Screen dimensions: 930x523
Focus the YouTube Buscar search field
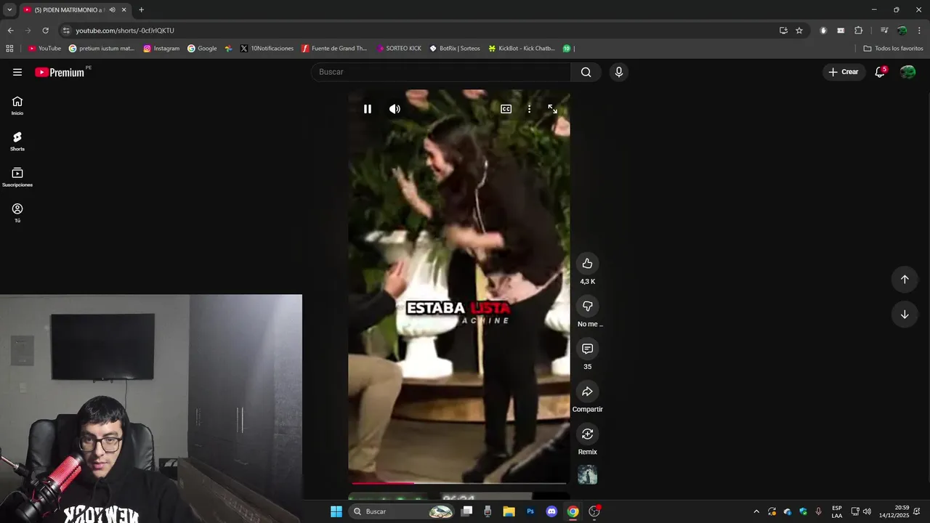(441, 72)
